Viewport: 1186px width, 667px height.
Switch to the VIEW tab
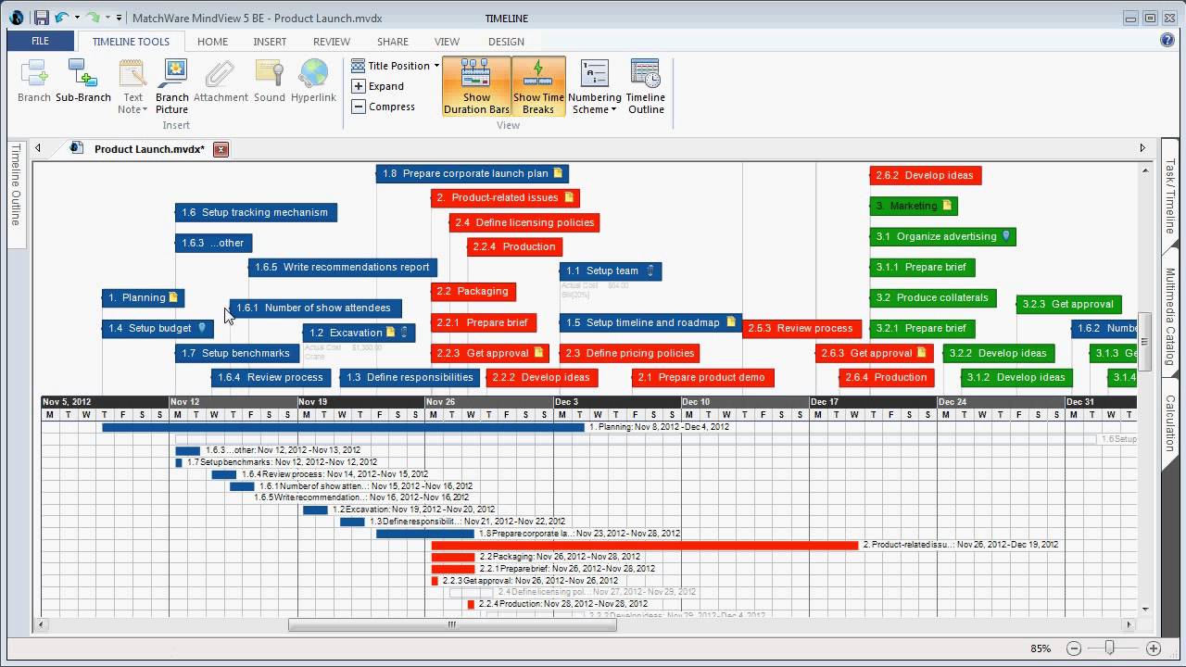(447, 42)
